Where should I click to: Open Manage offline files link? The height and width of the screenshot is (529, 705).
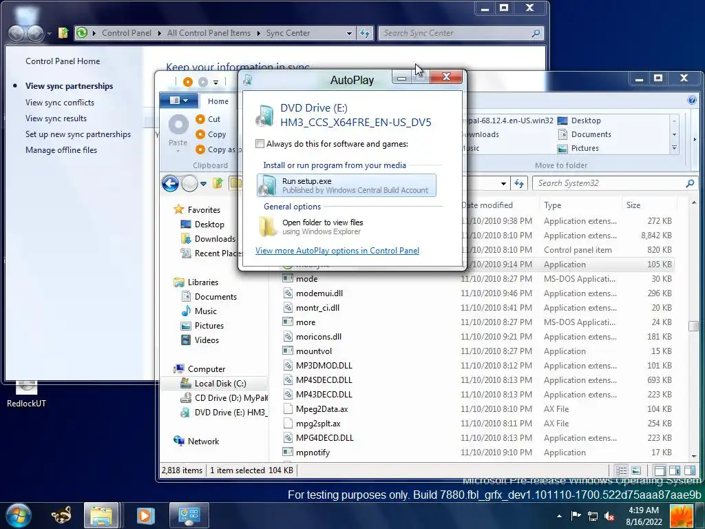61,149
